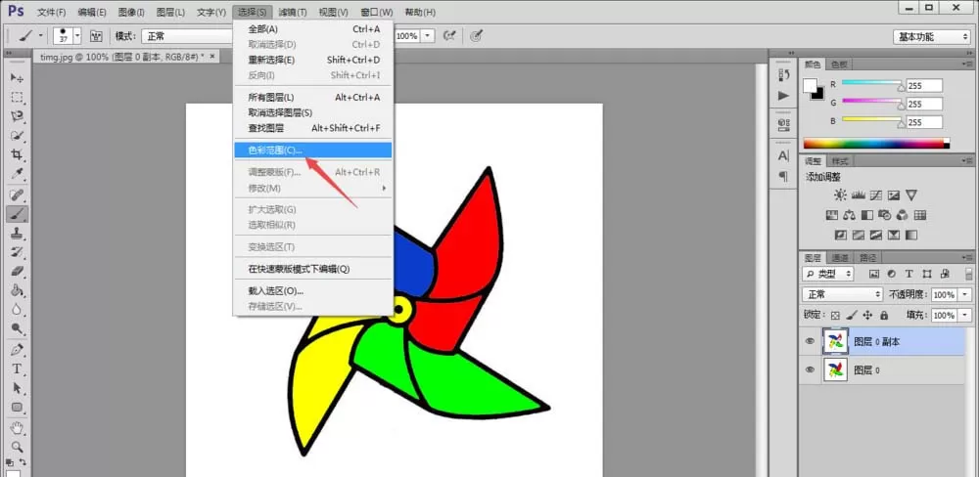Select the Hand tool
Image resolution: width=979 pixels, height=477 pixels.
(18, 428)
